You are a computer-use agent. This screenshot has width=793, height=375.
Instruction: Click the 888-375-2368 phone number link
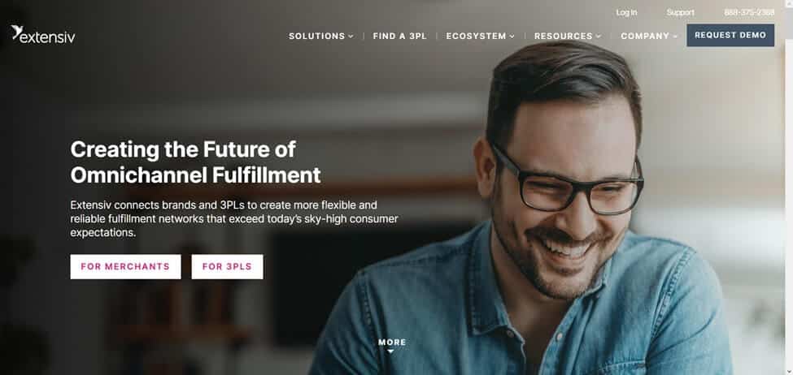point(749,13)
